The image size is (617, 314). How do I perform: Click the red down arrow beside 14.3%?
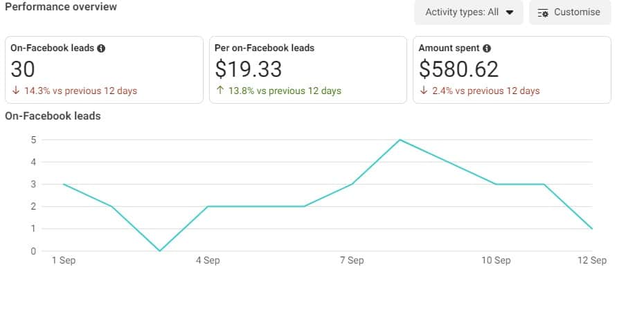pos(15,91)
